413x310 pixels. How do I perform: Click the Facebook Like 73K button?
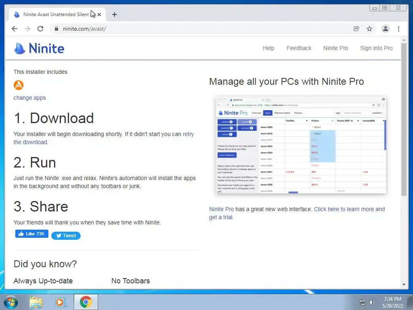click(31, 234)
